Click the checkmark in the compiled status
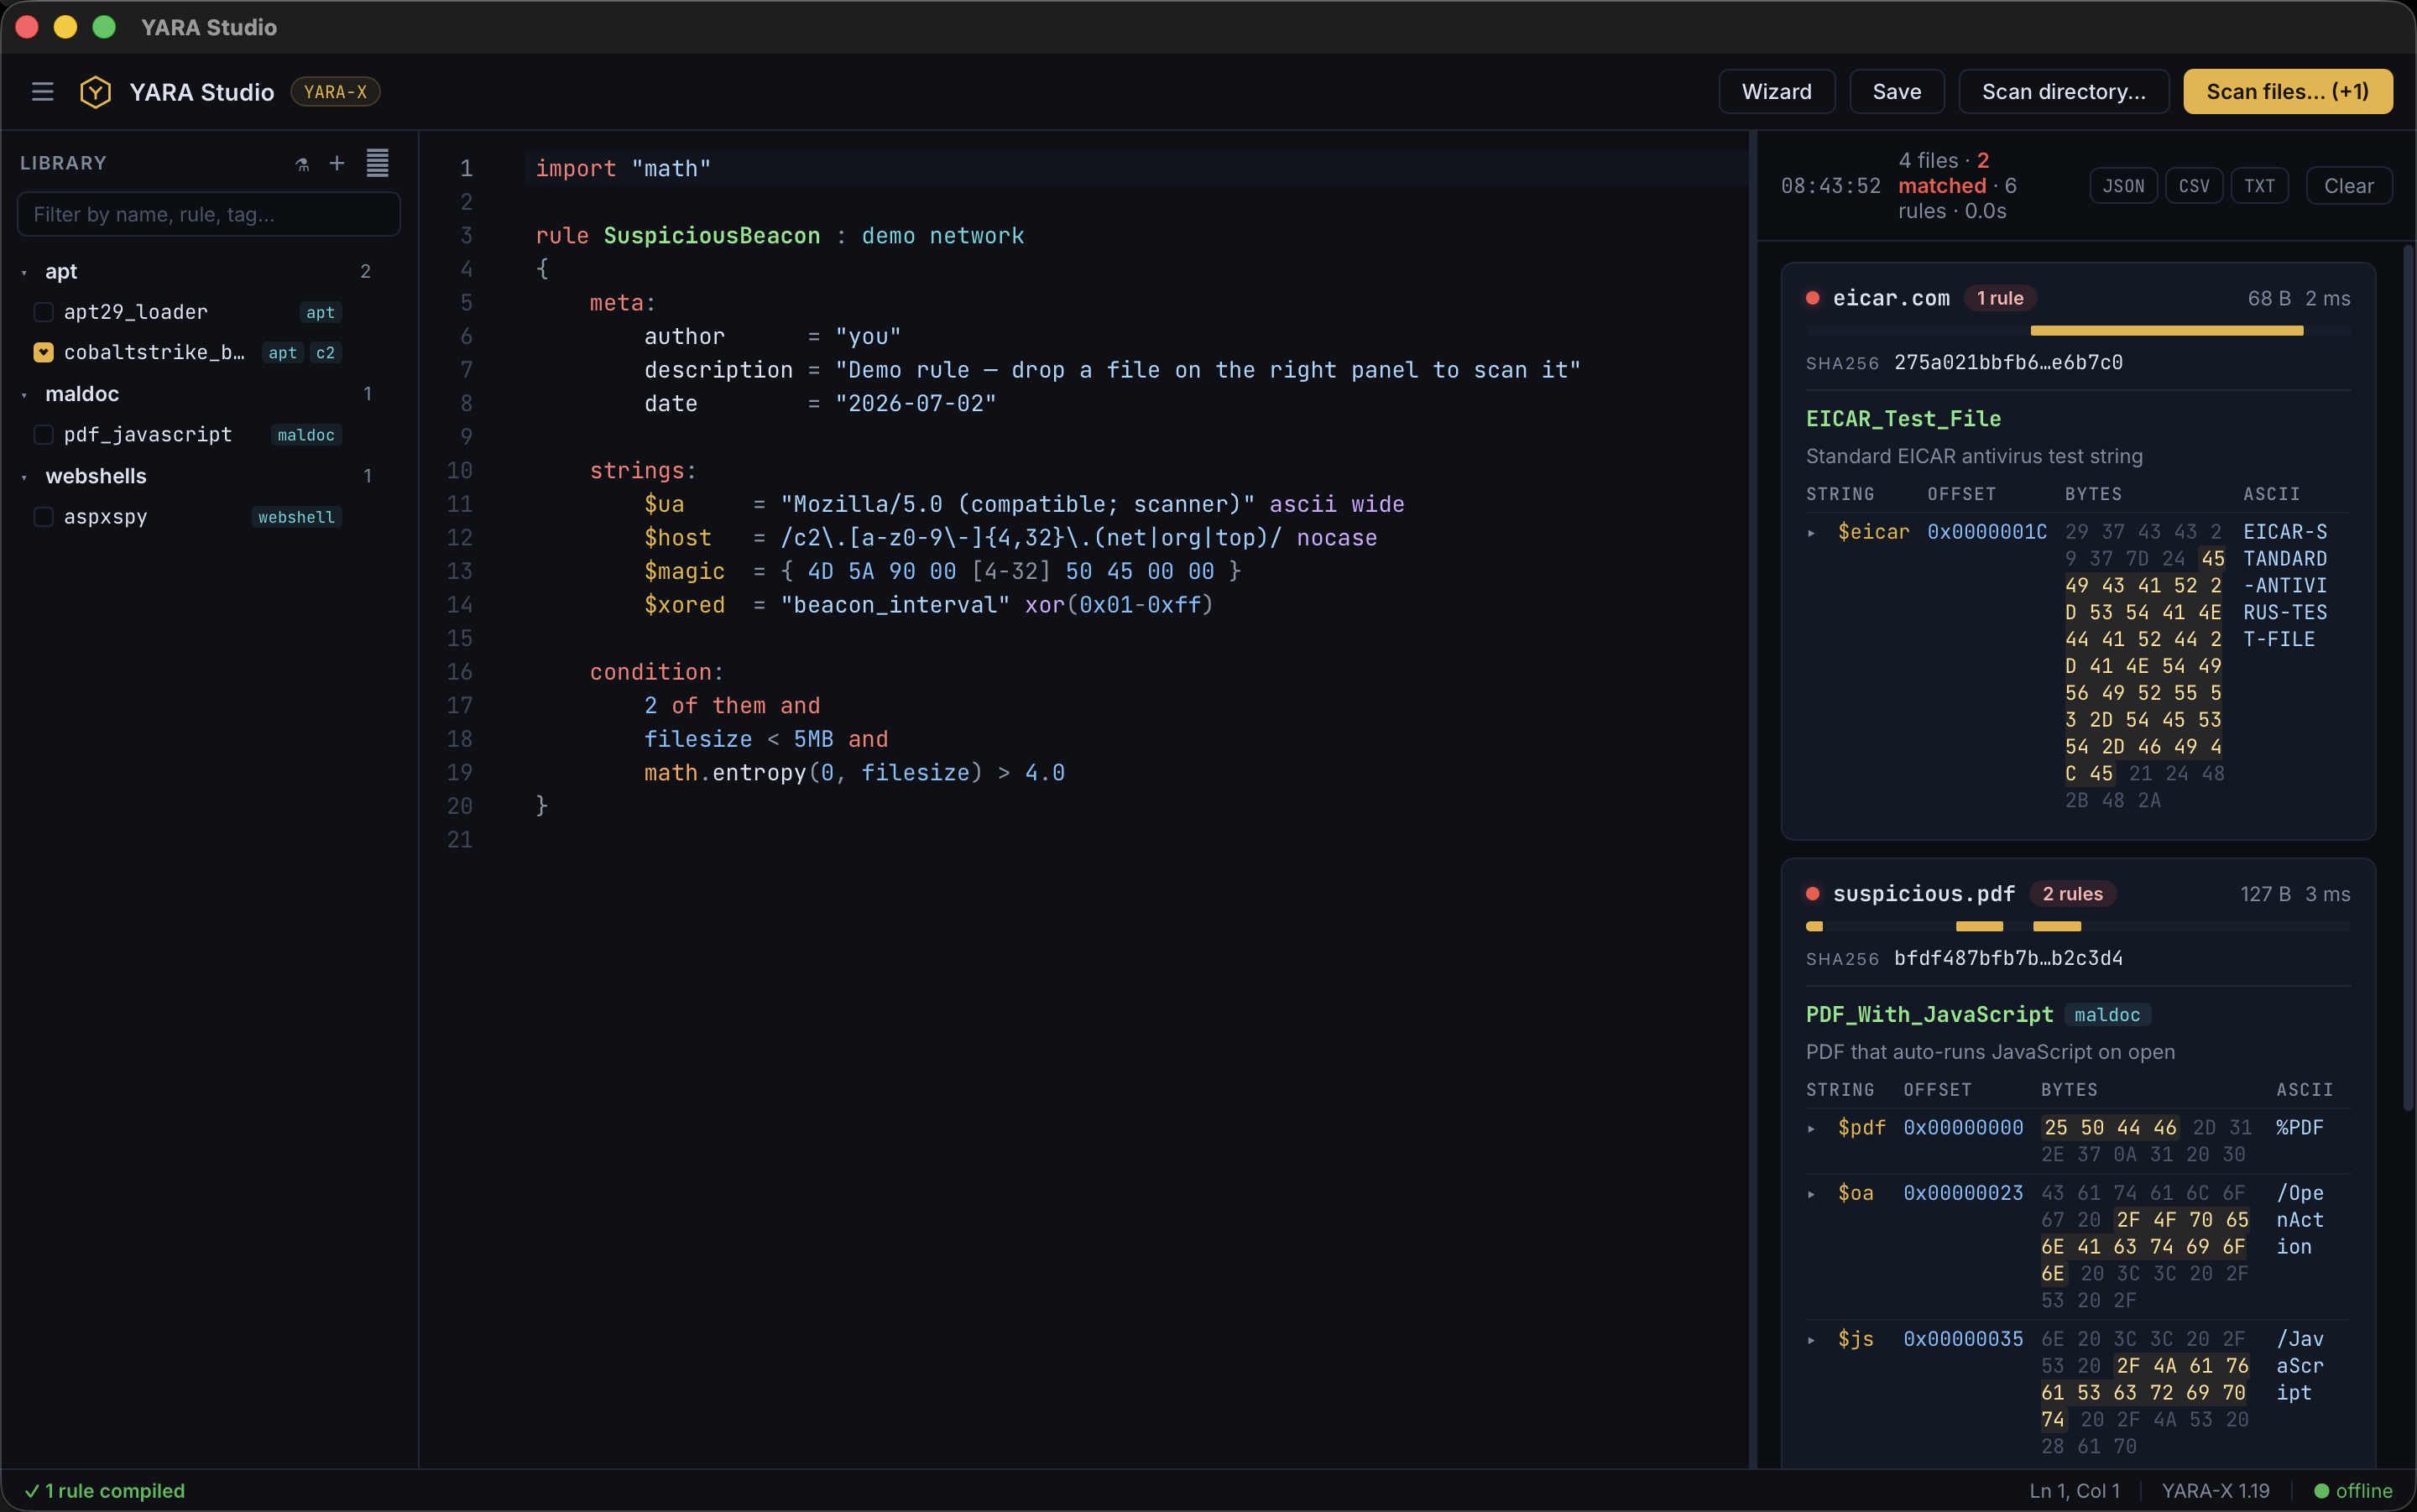2417x1512 pixels. pyautogui.click(x=32, y=1491)
